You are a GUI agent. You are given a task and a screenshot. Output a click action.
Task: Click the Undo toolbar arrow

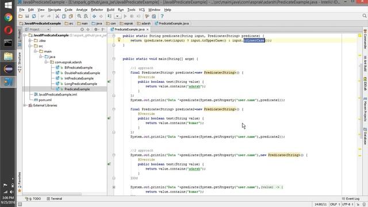pyautogui.click(x=42, y=16)
